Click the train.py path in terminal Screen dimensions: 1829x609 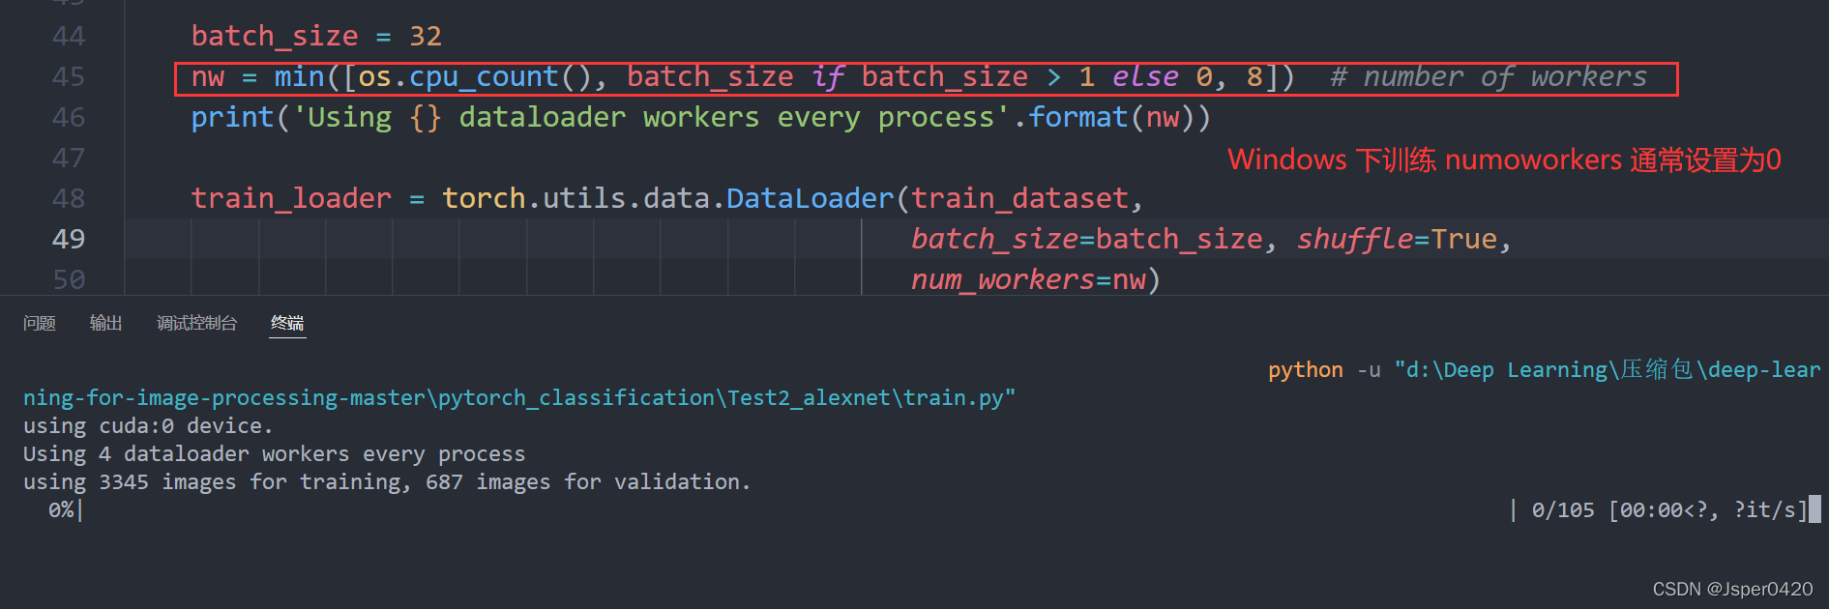pyautogui.click(x=519, y=398)
